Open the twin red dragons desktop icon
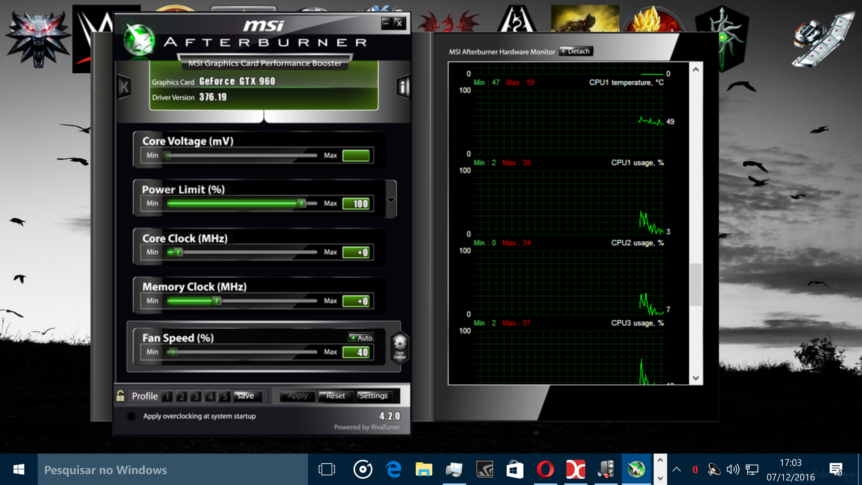 (x=450, y=21)
